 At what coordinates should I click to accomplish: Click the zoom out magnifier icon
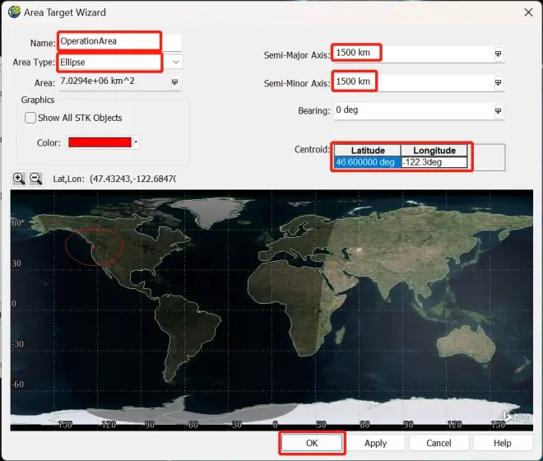point(35,179)
